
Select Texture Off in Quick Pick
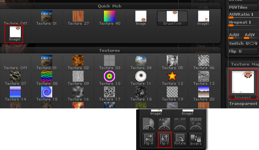(15, 18)
